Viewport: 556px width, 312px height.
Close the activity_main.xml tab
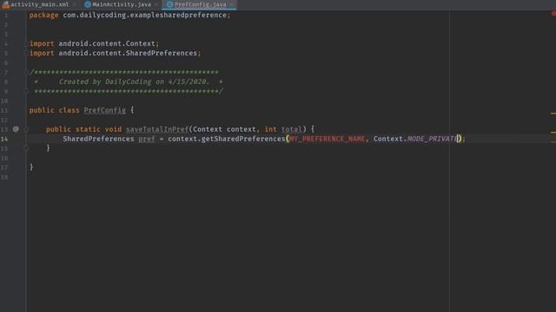coord(75,4)
